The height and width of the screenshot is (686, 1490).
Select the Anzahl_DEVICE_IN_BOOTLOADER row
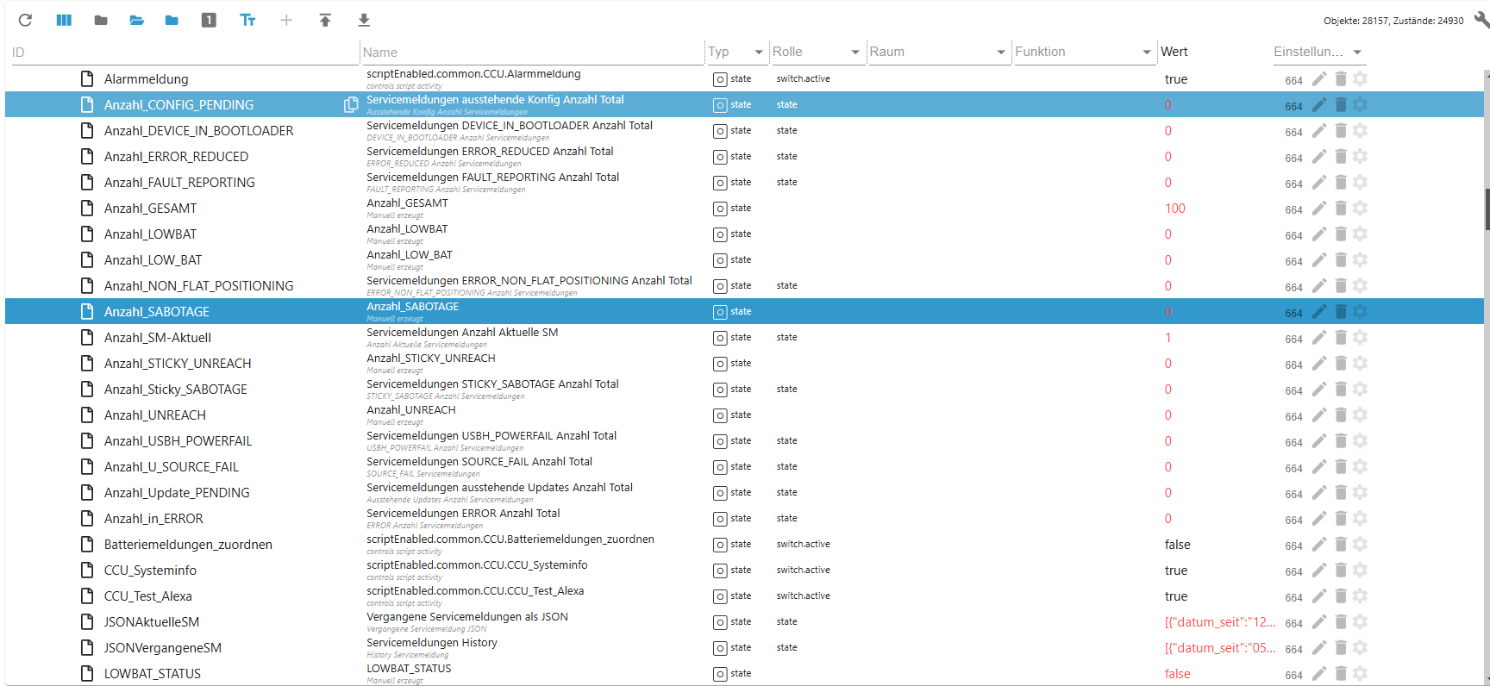pos(744,131)
